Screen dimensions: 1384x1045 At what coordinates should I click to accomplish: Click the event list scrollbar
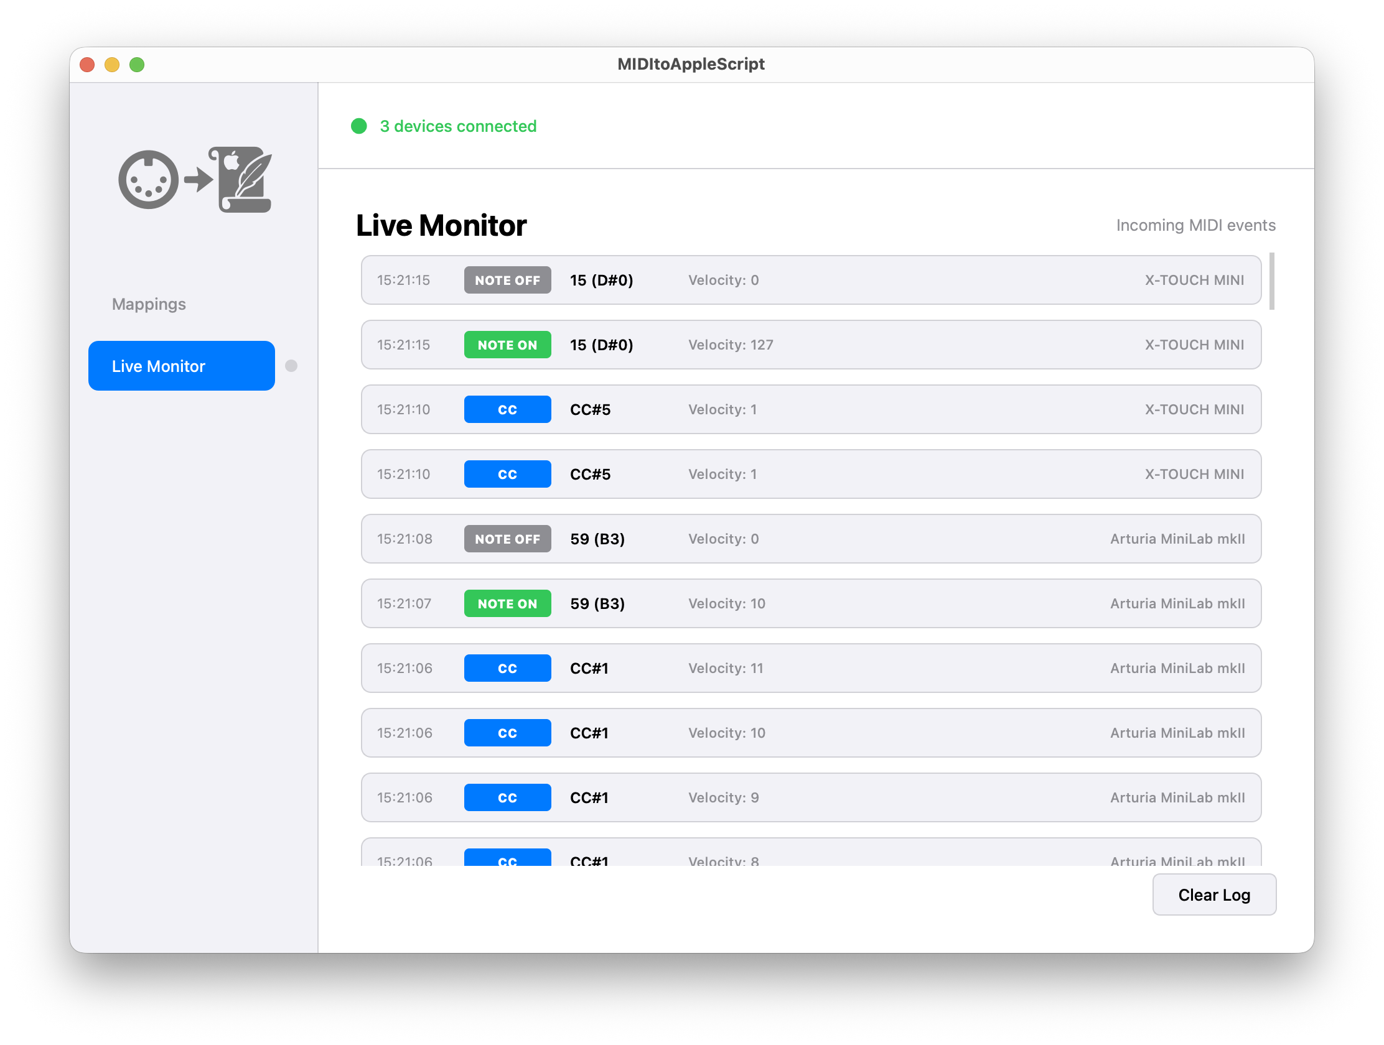coord(1272,281)
